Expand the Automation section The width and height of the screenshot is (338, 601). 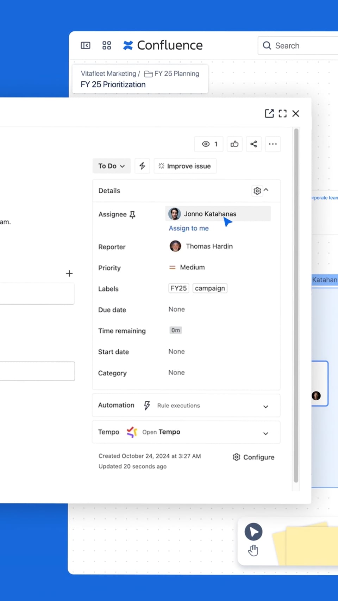(x=266, y=407)
